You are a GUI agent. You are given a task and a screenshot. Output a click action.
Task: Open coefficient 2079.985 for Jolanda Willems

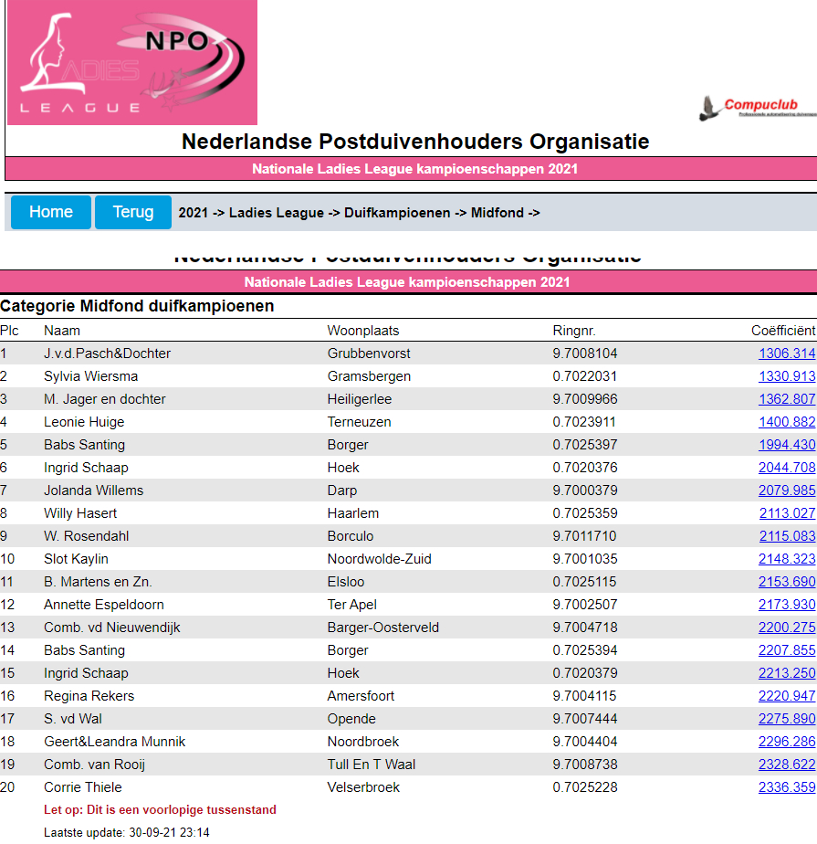[787, 491]
